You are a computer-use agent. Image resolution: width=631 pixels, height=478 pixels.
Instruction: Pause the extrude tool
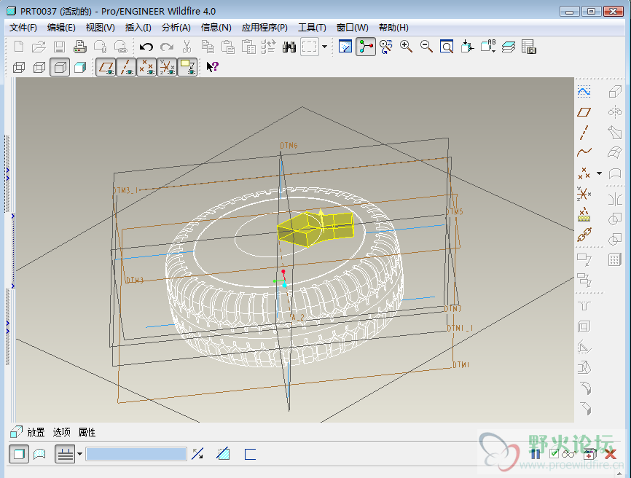point(536,454)
